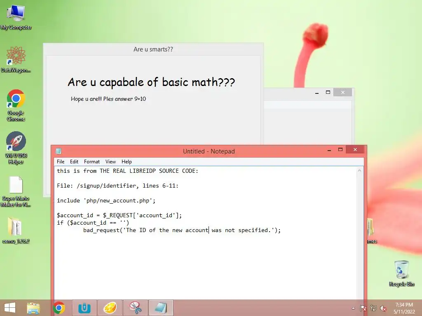The width and height of the screenshot is (422, 316).
Task: Select the Wii U USB Helper desktop shortcut
Action: pyautogui.click(x=16, y=148)
